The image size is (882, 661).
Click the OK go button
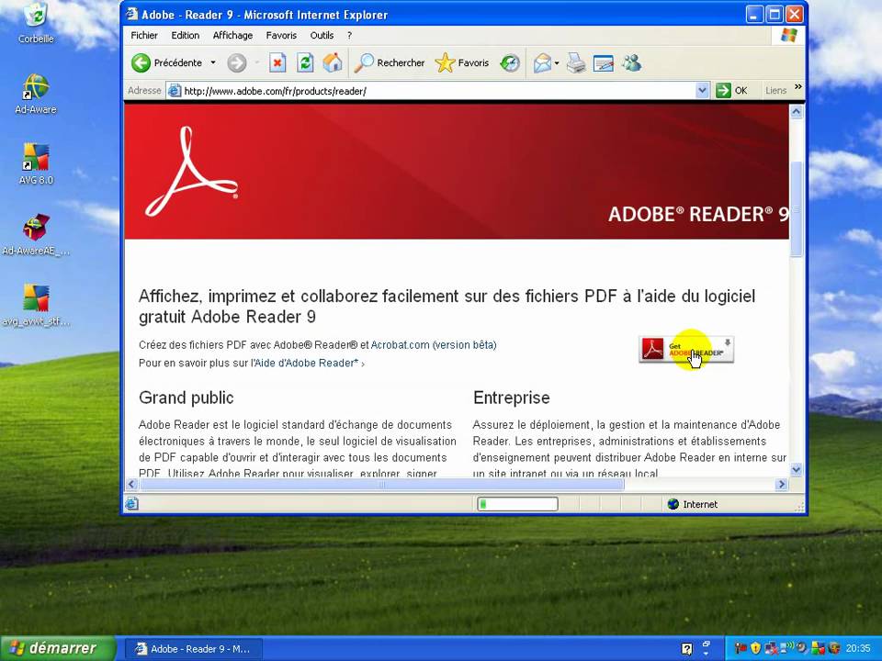click(731, 91)
